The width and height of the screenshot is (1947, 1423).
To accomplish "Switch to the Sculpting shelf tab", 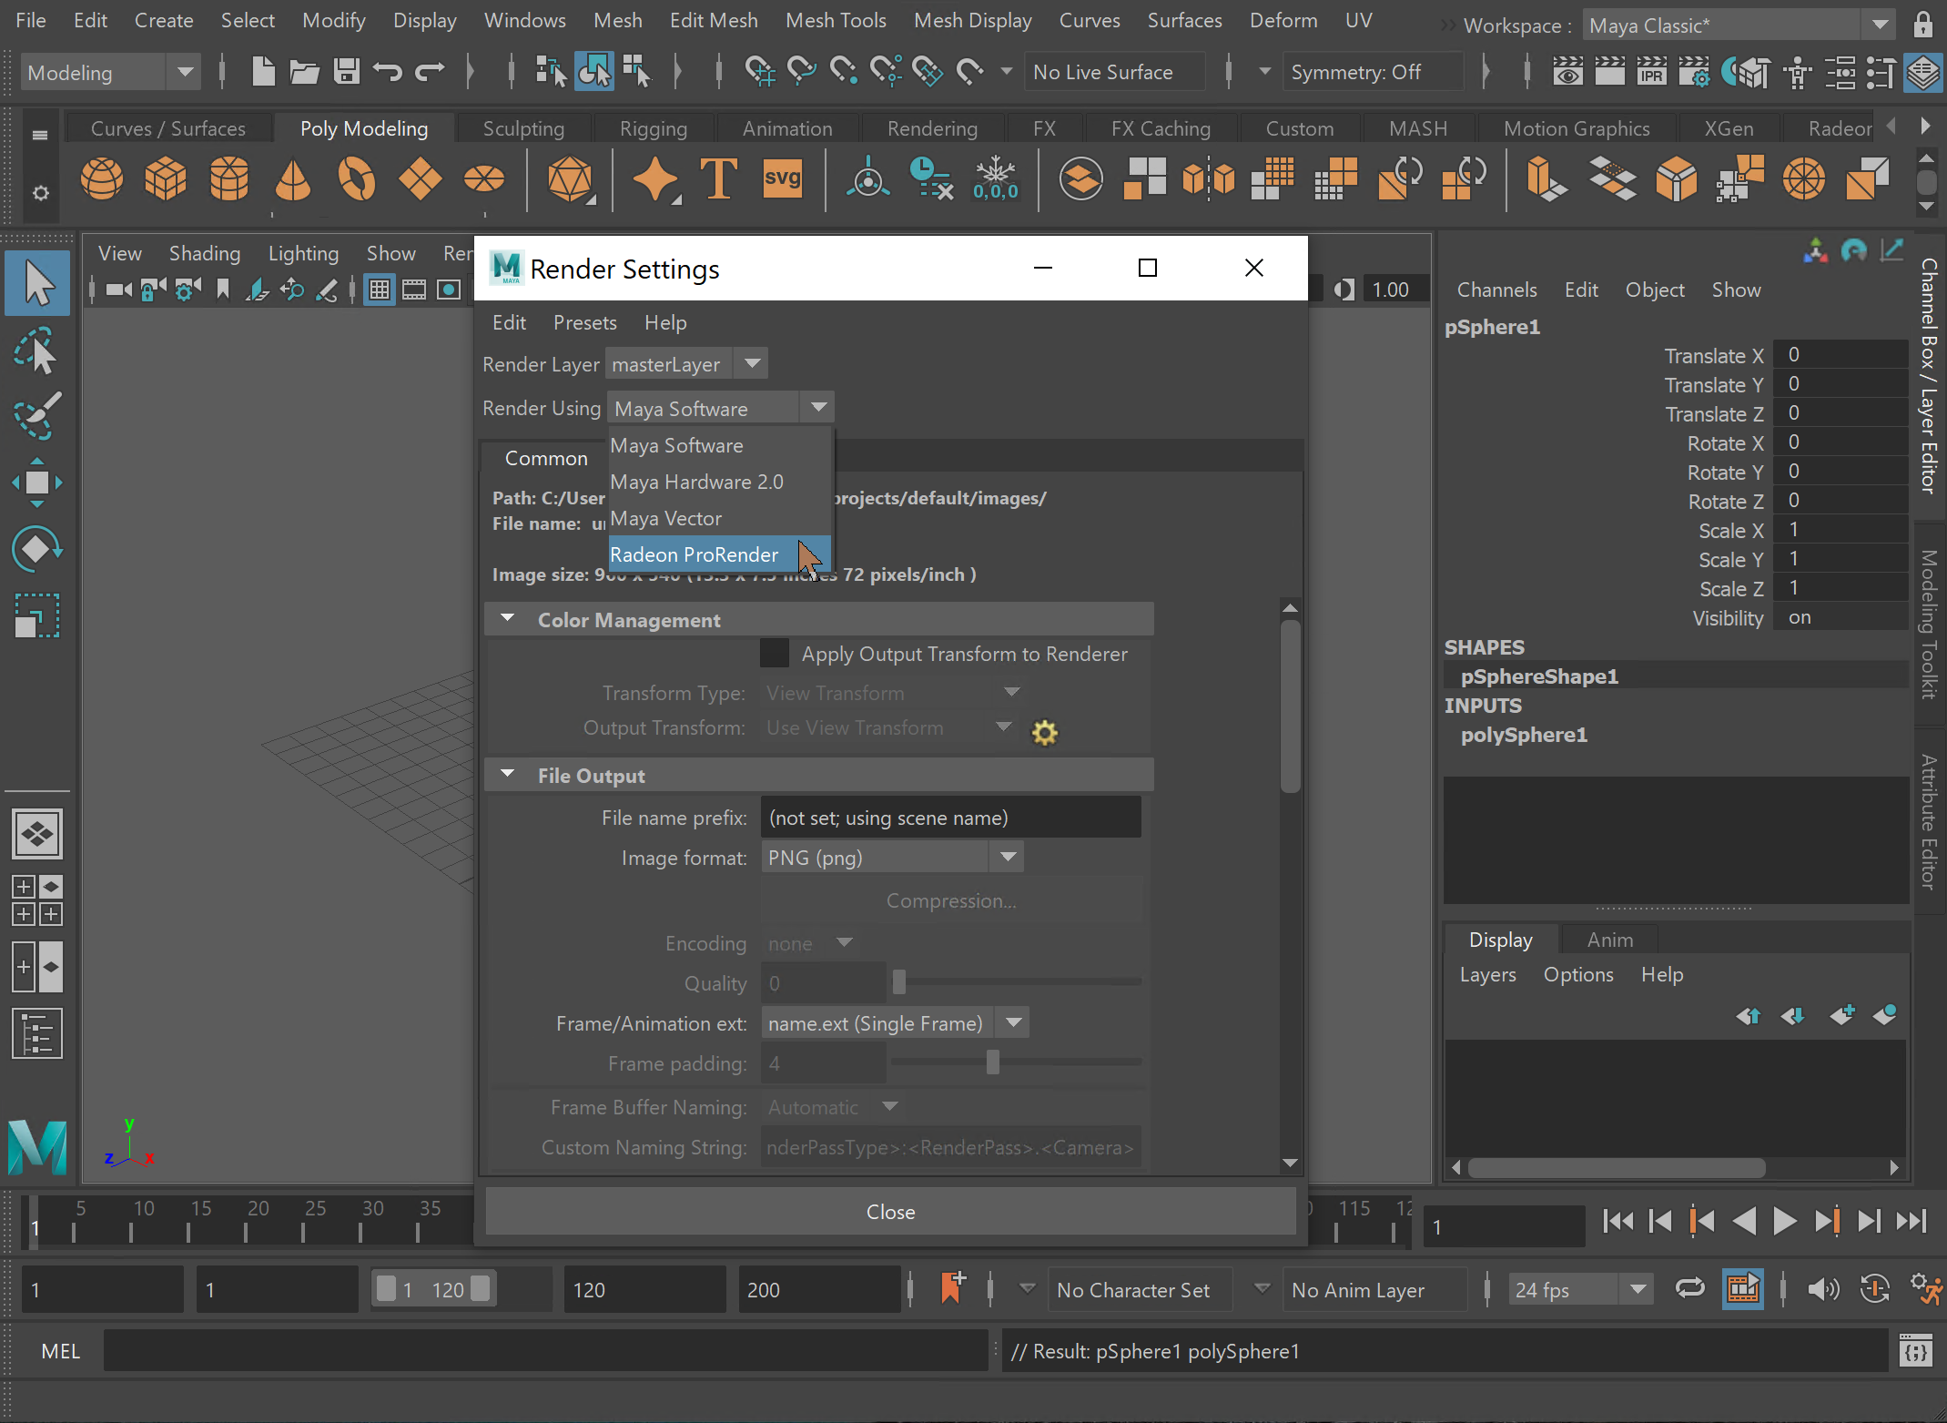I will click(523, 128).
